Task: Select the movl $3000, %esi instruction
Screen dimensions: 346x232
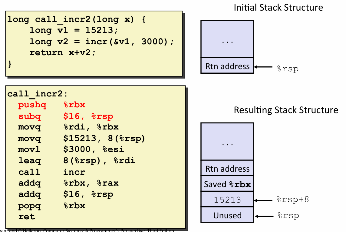Action: pyautogui.click(x=71, y=150)
